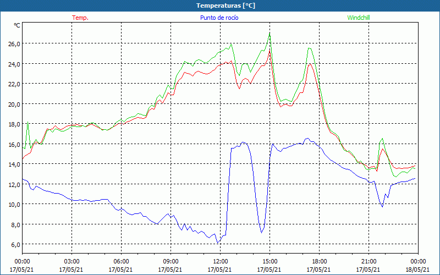Select the red 'Temp.' legend label
This screenshot has height=275, width=440.
point(80,18)
